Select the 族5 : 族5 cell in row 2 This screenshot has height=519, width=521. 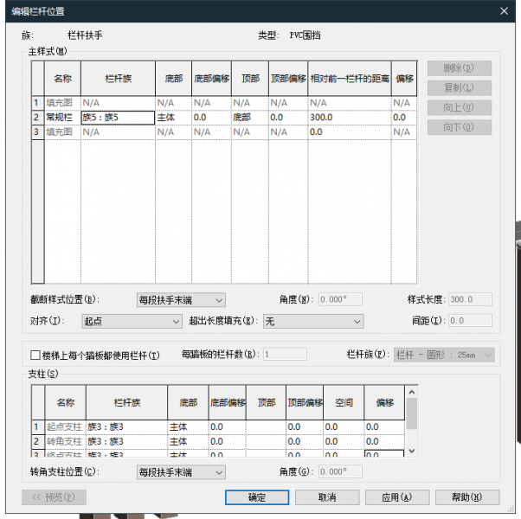118,118
